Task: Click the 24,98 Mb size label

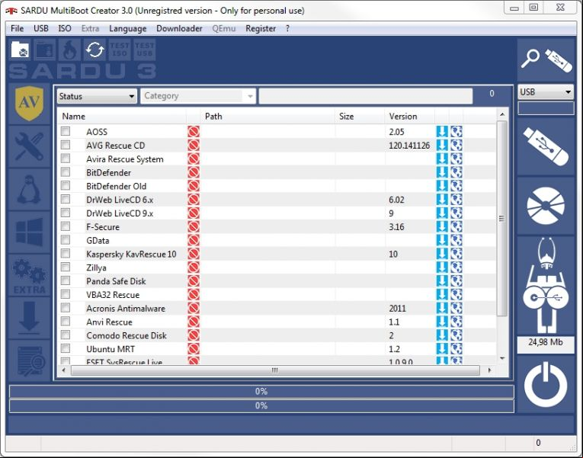Action: click(546, 342)
